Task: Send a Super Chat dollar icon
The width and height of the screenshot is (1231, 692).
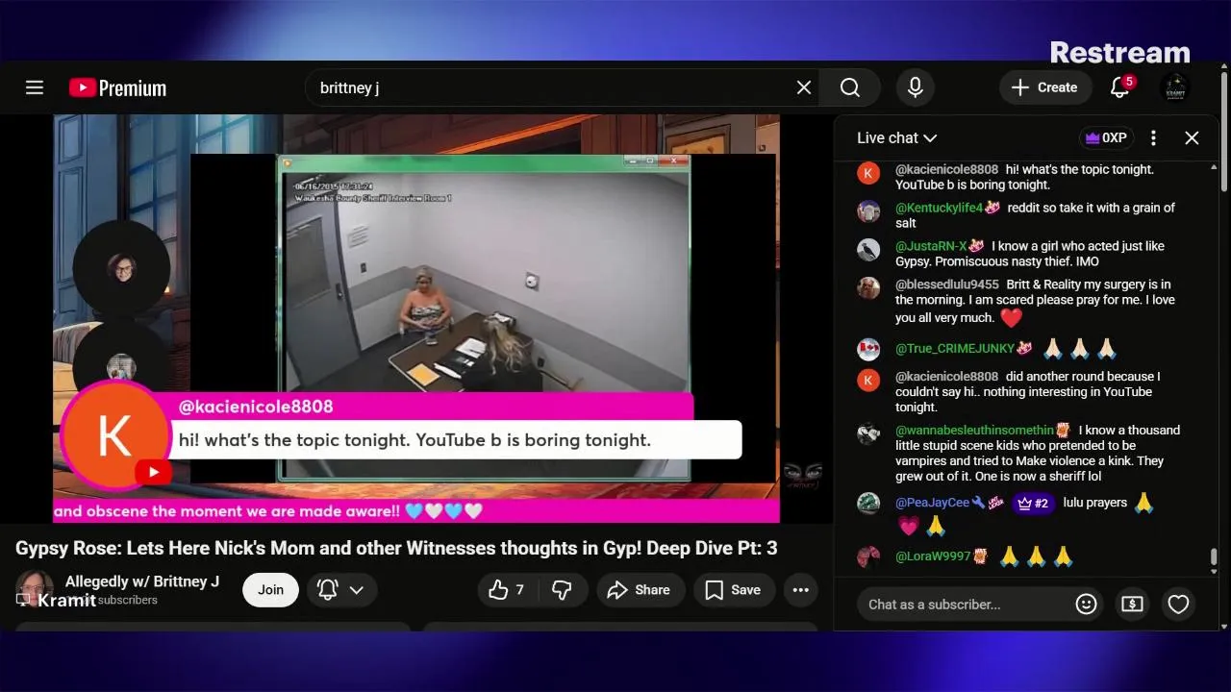Action: (1132, 605)
